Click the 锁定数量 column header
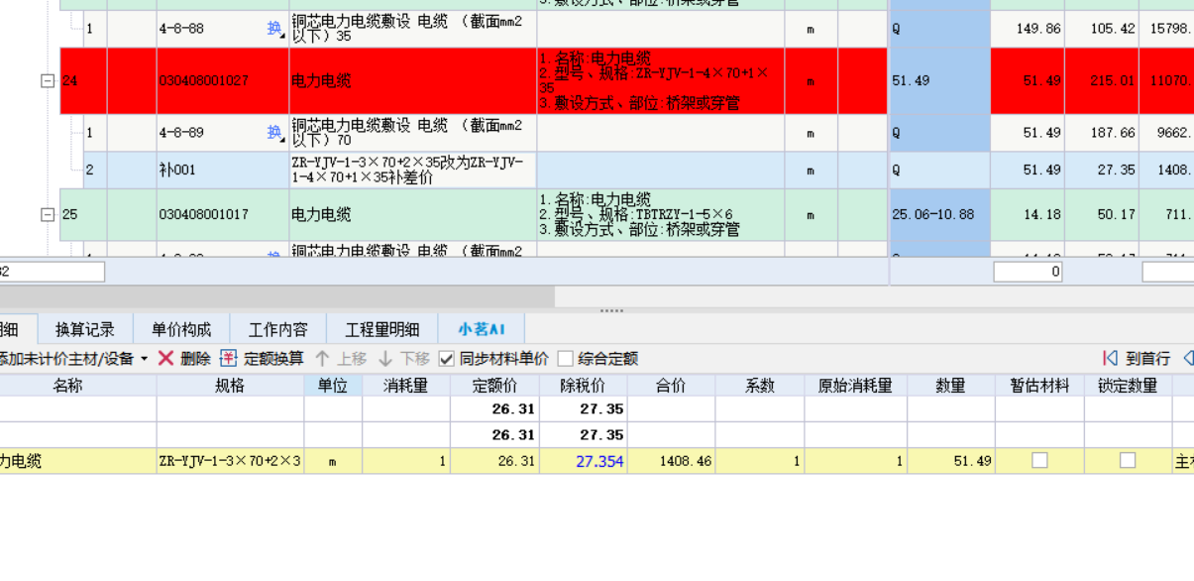1194x581 pixels. 1128,386
